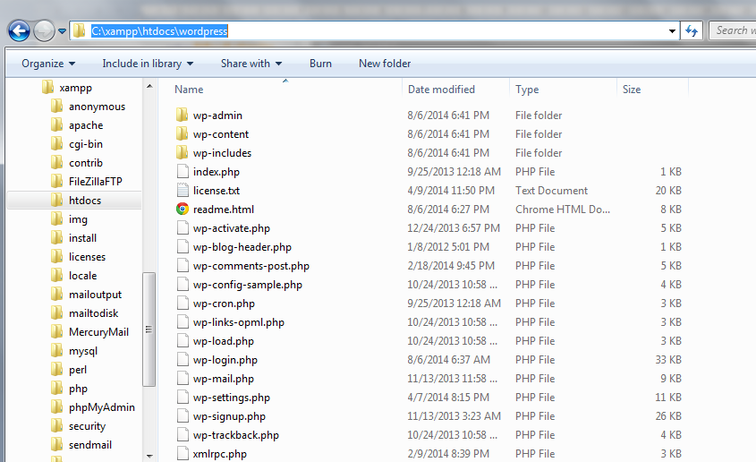Select the install folder in tree

pyautogui.click(x=82, y=238)
